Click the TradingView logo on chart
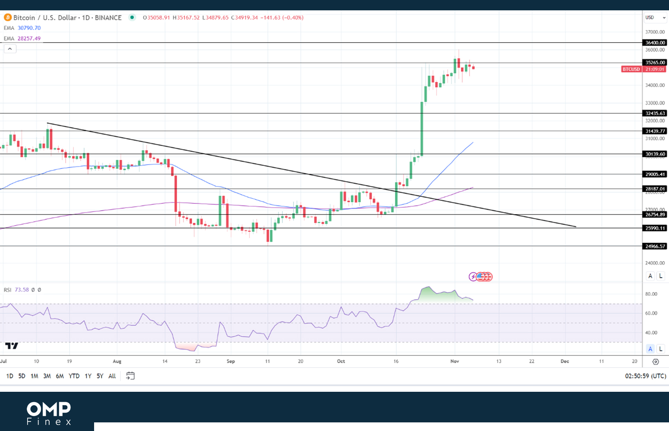The height and width of the screenshot is (431, 669). coord(12,346)
